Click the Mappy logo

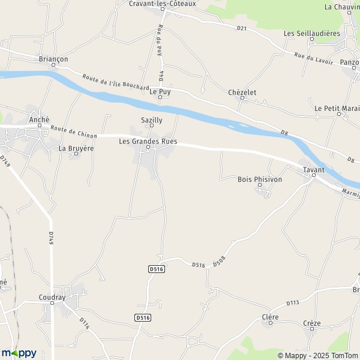[19, 353]
